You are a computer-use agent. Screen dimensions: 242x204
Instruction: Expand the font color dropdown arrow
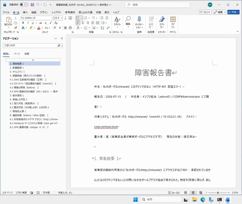tap(42, 28)
